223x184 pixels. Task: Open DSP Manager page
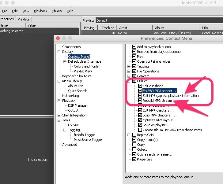78,105
